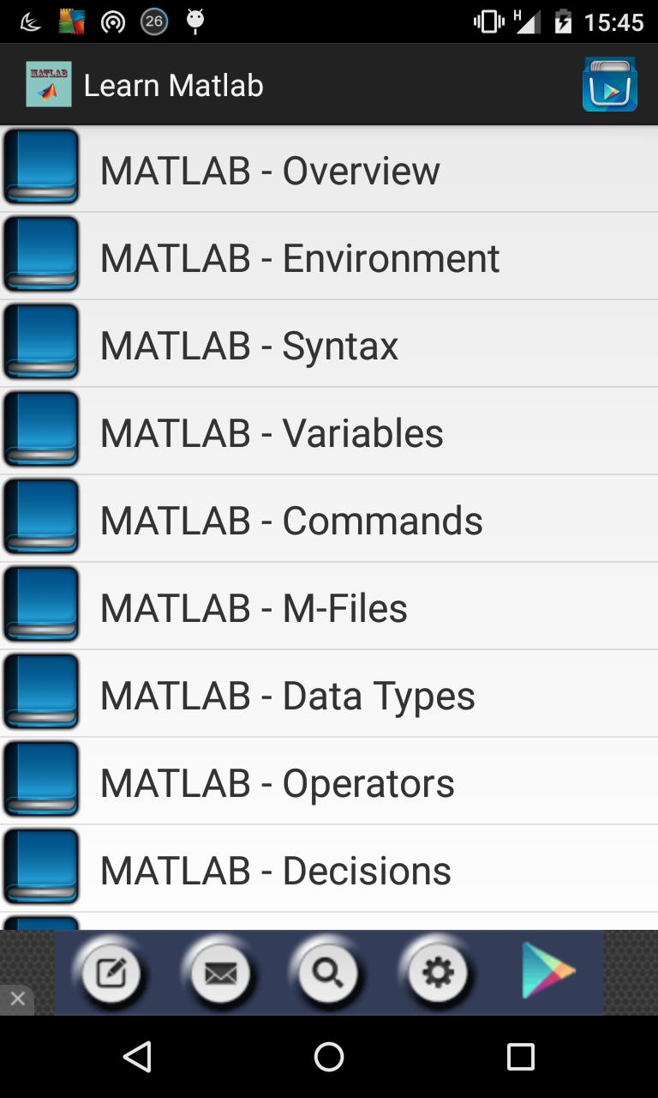Open the MATLAB - Decisions lesson

pyautogui.click(x=276, y=869)
